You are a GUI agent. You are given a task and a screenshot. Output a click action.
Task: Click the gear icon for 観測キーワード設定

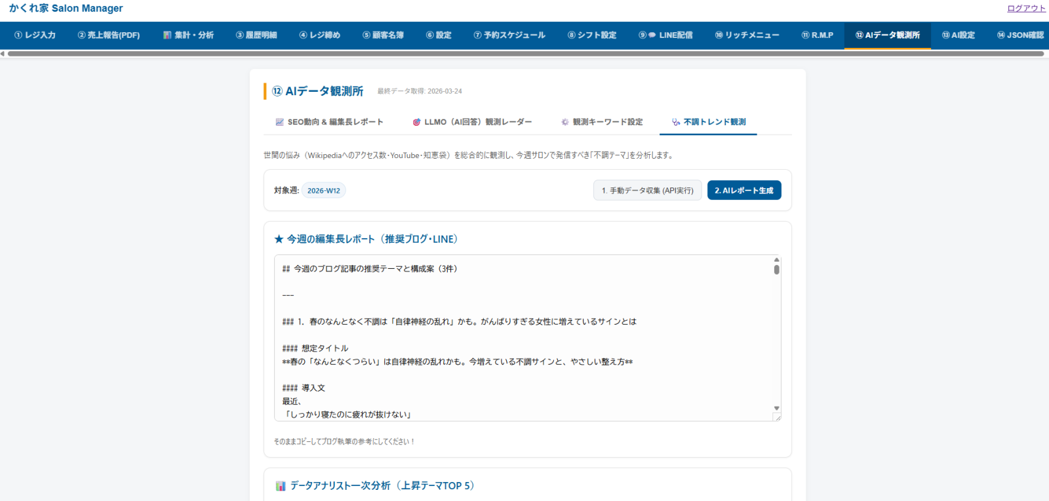[x=565, y=122]
